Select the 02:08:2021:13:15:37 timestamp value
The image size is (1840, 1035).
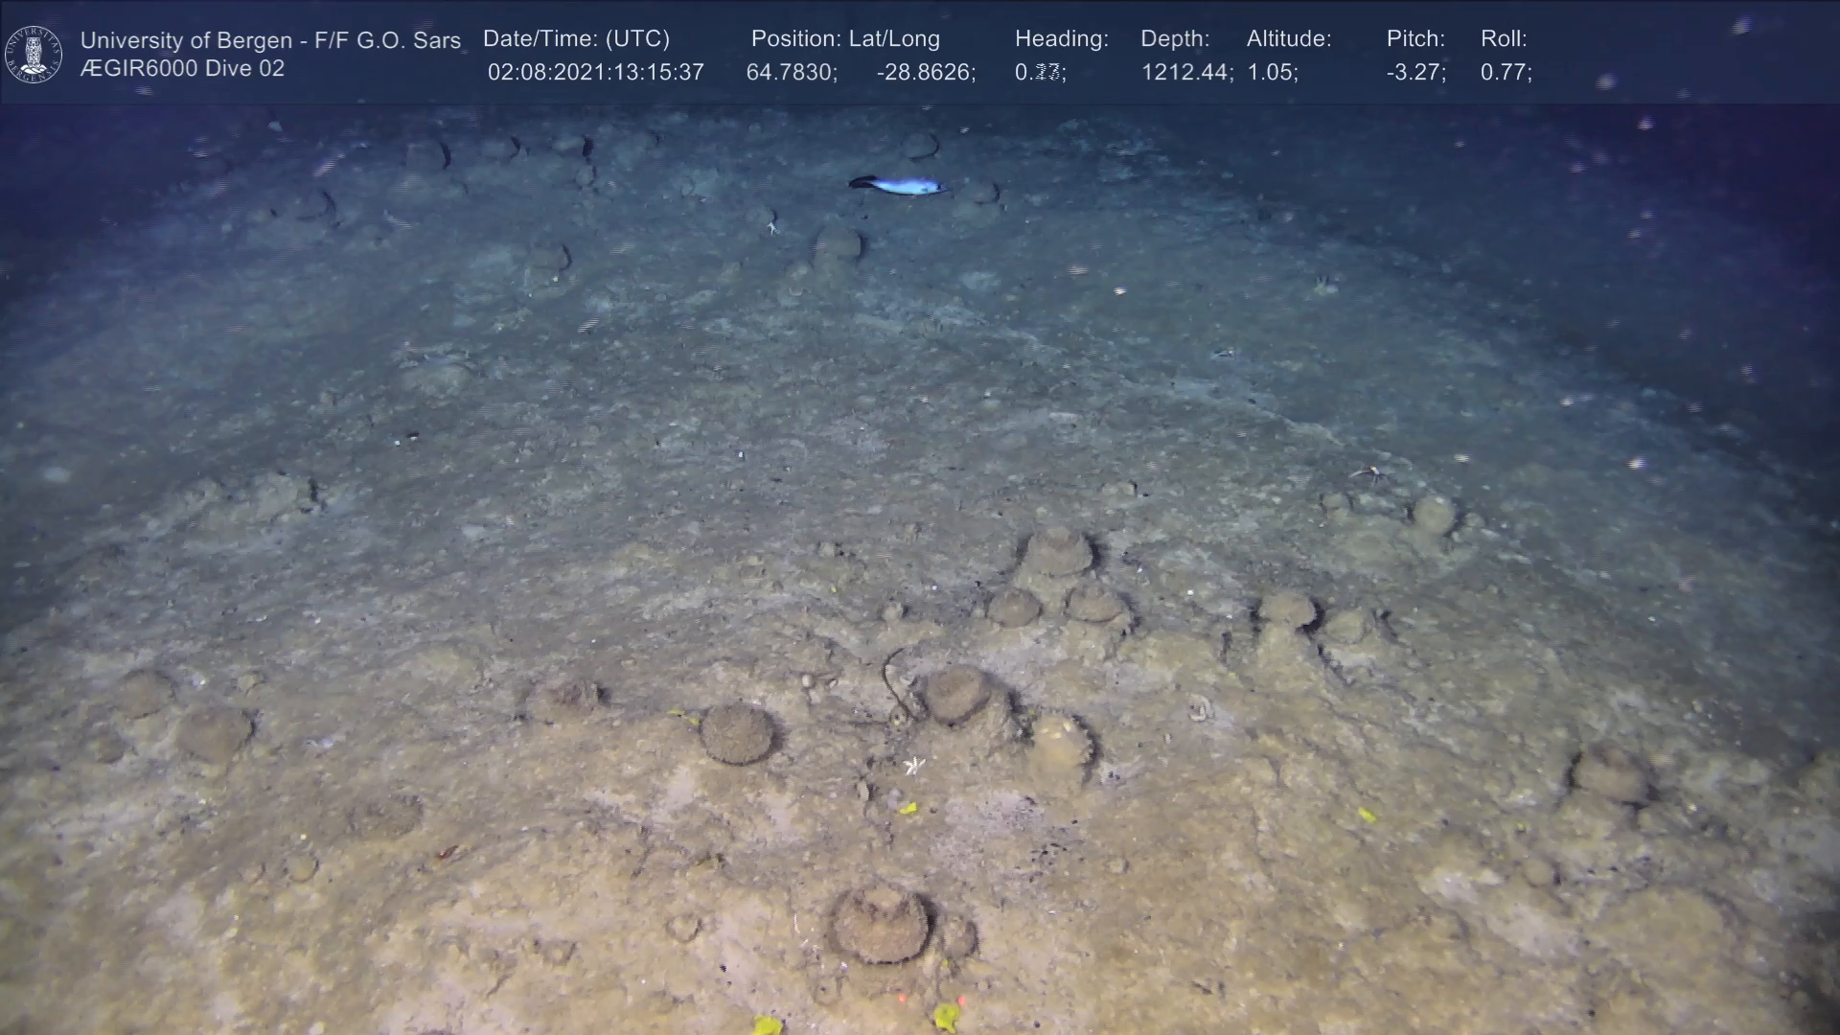(595, 73)
